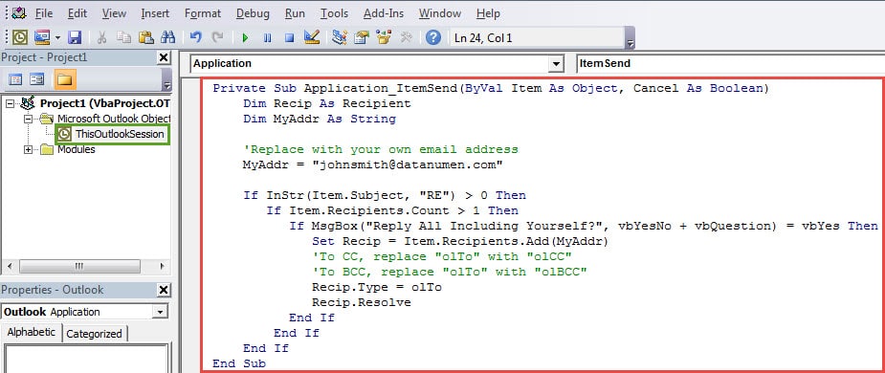This screenshot has width=885, height=373.
Task: Open the Outlook Application properties dropdown
Action: tap(161, 312)
